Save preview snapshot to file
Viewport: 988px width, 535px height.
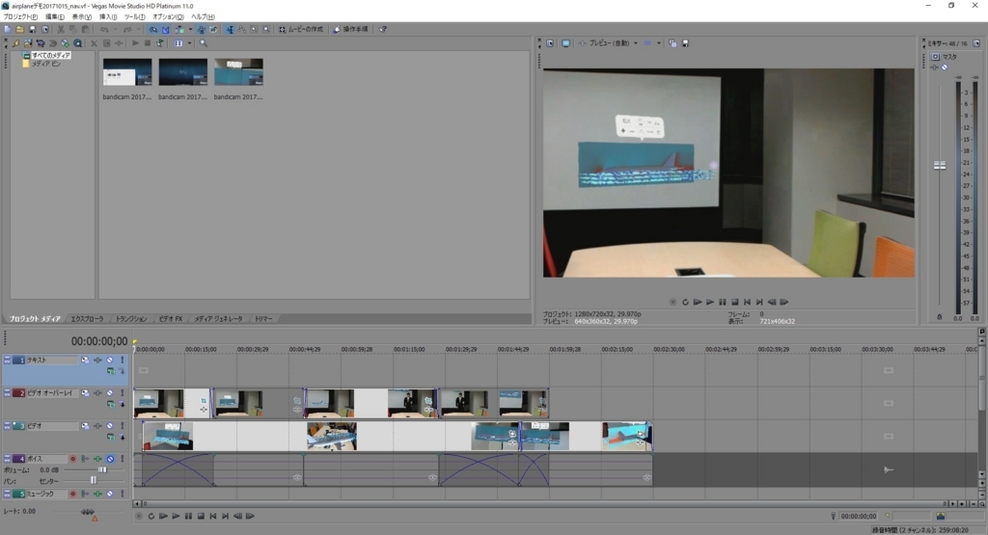click(x=686, y=43)
